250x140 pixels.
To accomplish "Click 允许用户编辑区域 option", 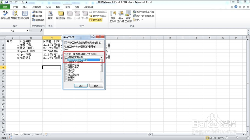I will tap(143, 16).
